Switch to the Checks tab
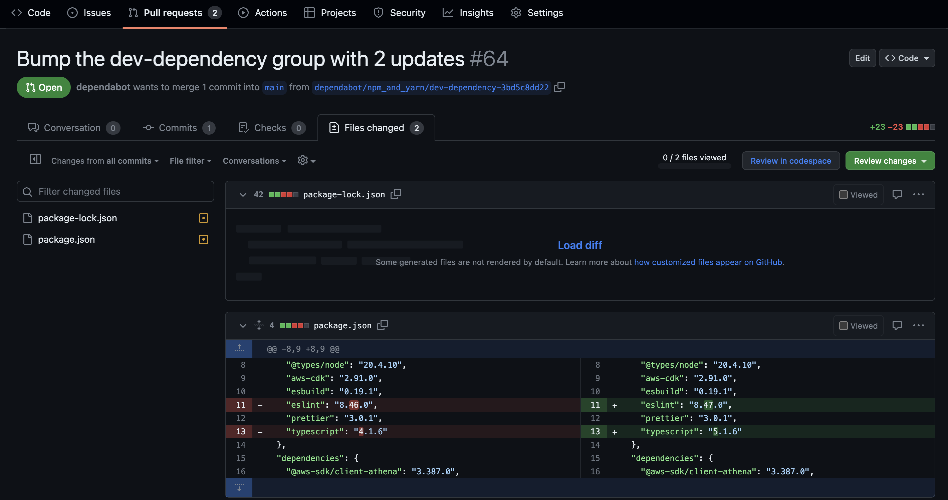 pyautogui.click(x=272, y=127)
